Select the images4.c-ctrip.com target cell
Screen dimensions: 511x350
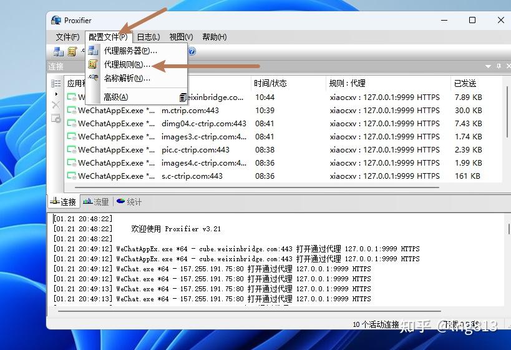[x=203, y=162]
